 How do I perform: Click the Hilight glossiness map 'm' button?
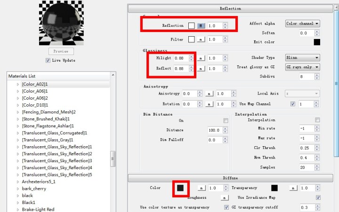pyautogui.click(x=201, y=58)
